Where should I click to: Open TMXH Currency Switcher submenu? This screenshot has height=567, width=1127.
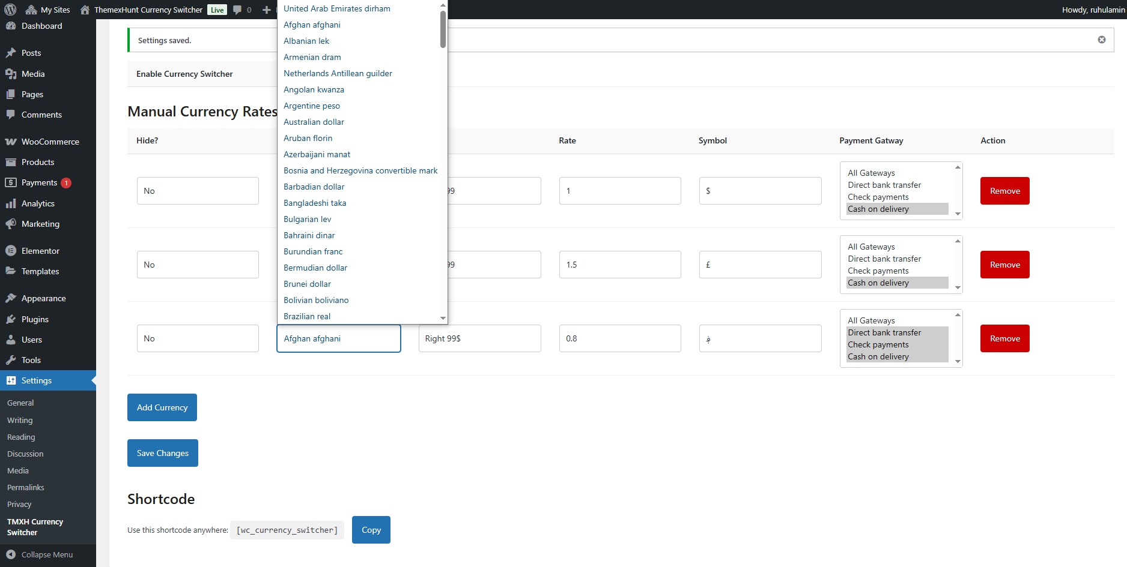click(x=35, y=527)
